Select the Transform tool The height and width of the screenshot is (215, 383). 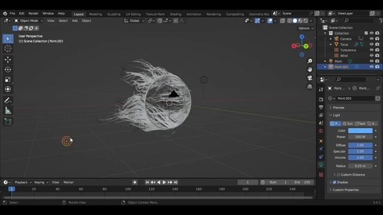pyautogui.click(x=8, y=89)
